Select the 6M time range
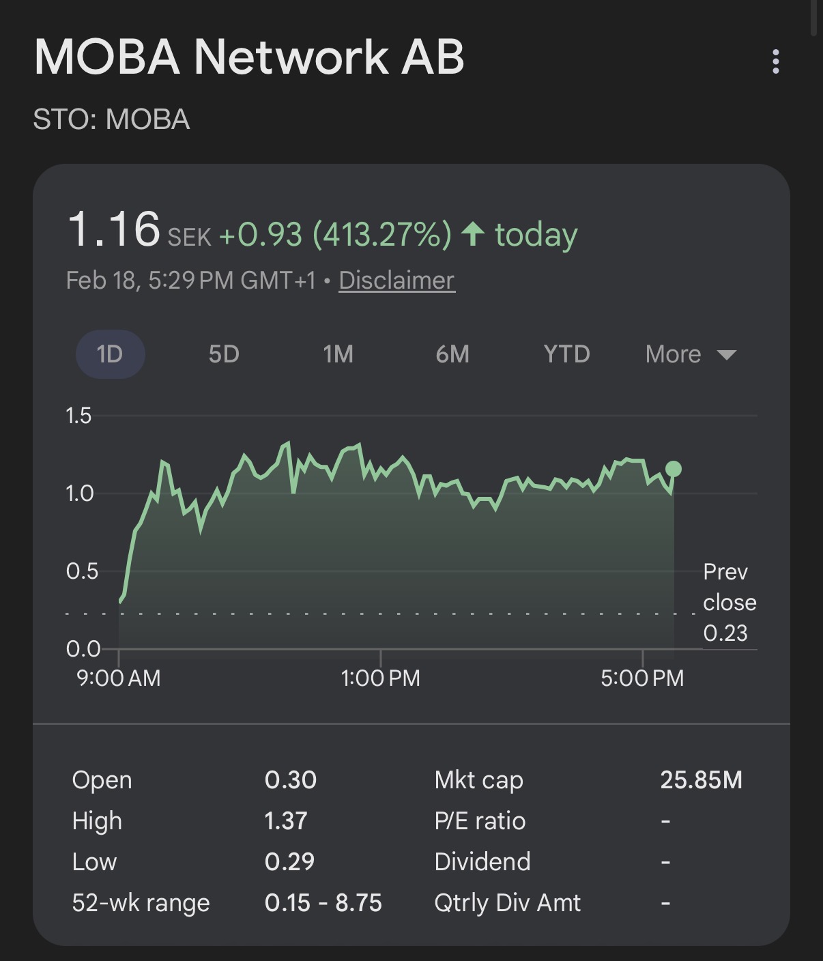This screenshot has width=823, height=961. tap(452, 354)
